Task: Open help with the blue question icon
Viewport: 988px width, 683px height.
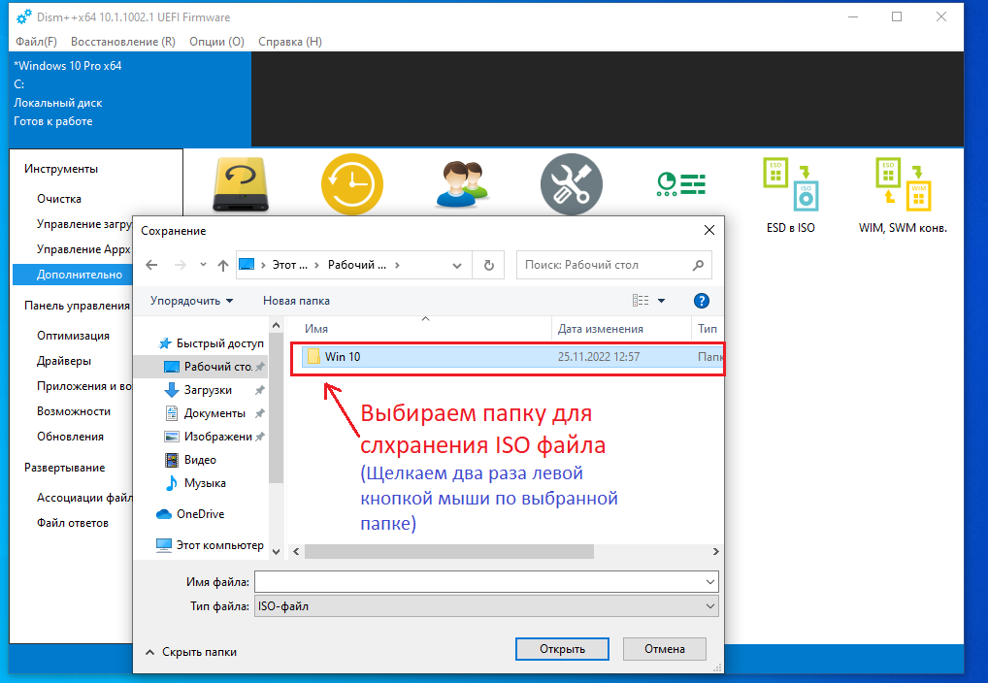Action: [702, 301]
